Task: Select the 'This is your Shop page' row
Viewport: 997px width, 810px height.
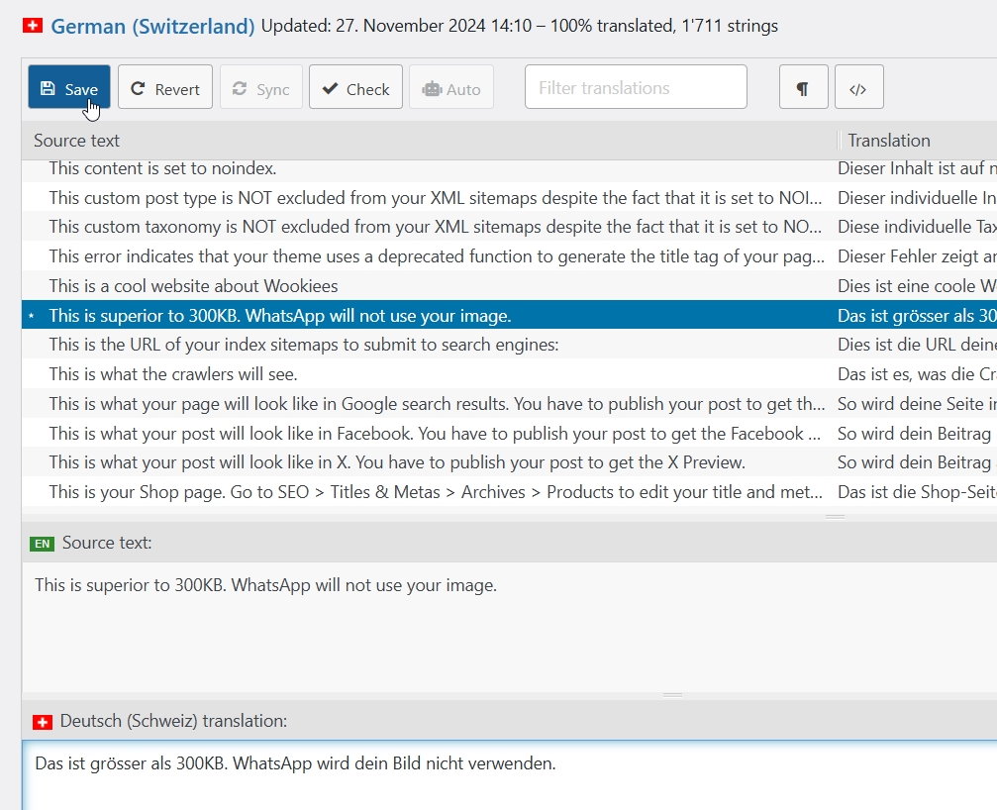Action: coord(436,492)
